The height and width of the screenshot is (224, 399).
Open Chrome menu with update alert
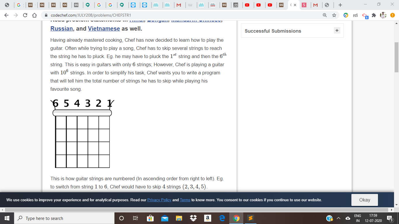393,15
